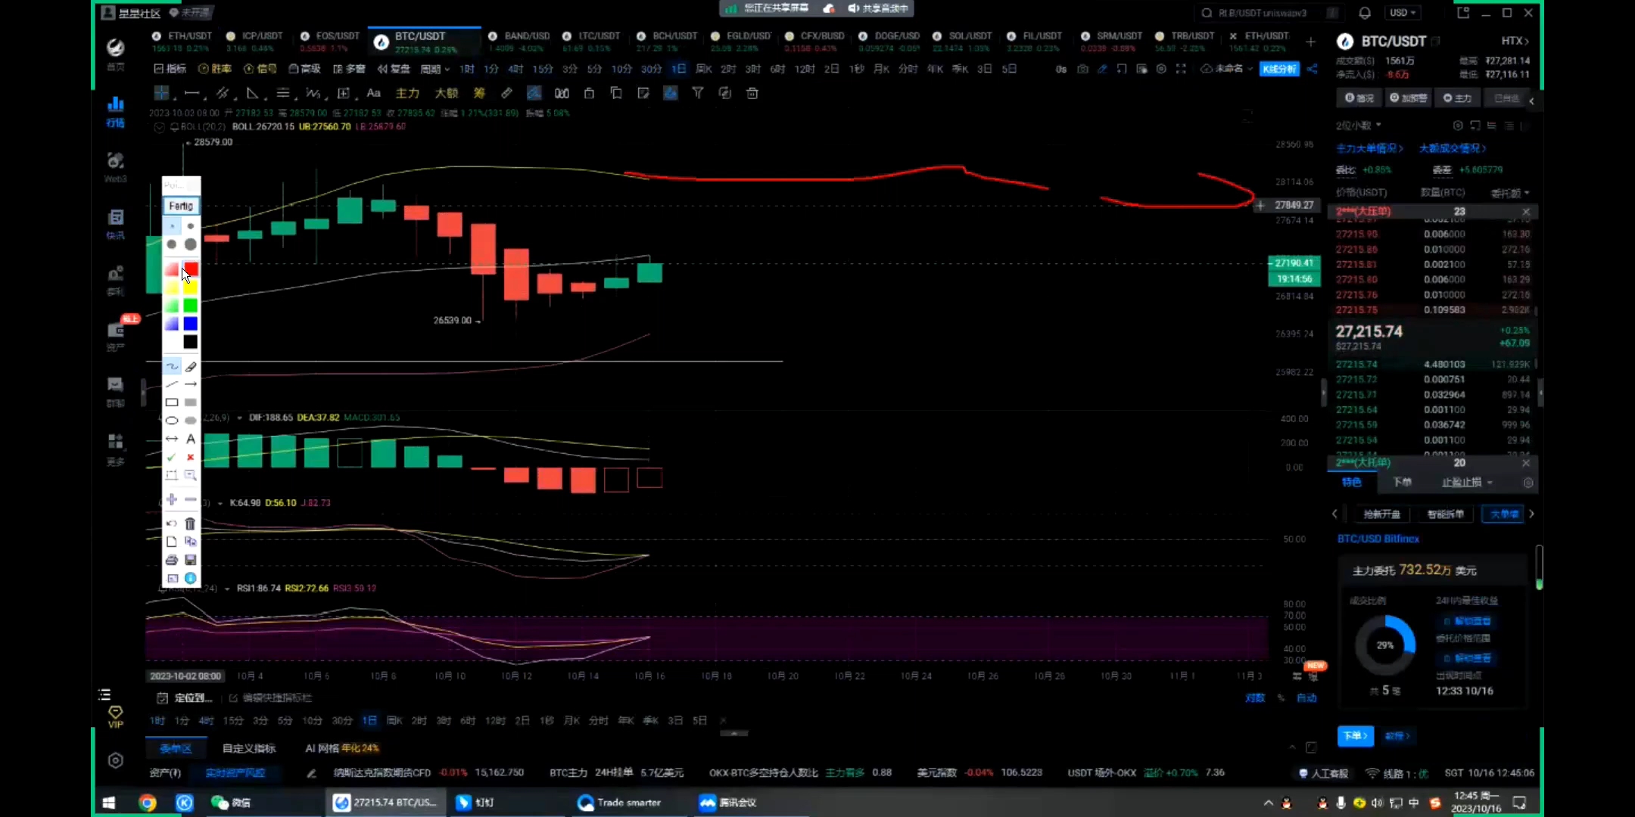
Task: Close the 大压单 alert row
Action: point(1526,212)
